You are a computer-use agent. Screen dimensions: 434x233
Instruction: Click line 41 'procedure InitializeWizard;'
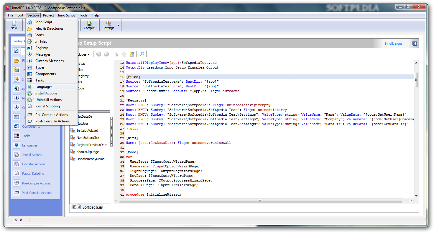[x=154, y=195]
